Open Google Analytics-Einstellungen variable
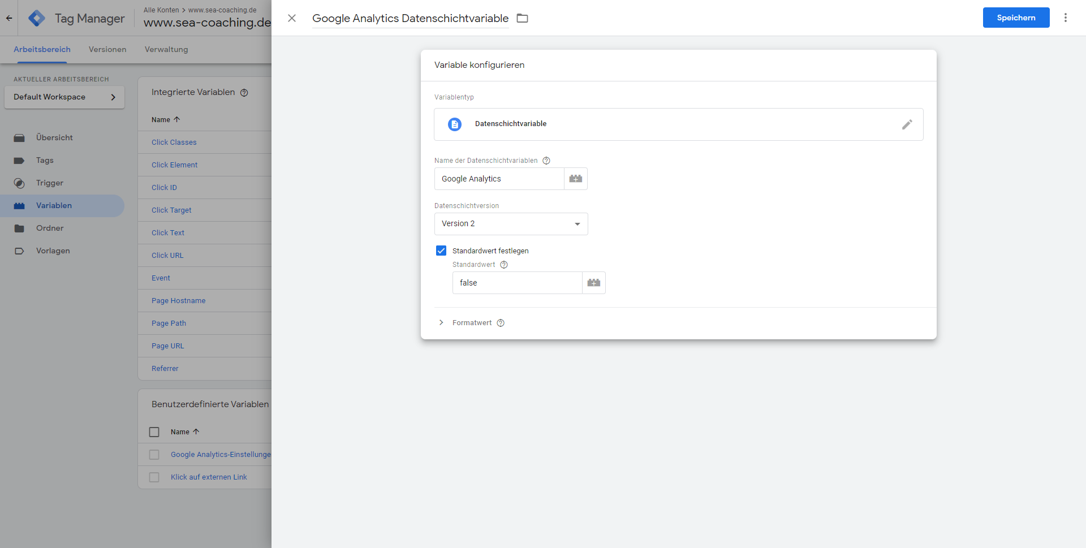 point(221,454)
